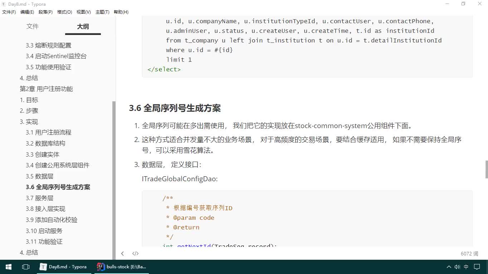Open the 主题(T) menu
Viewport: 488px width, 274px height.
click(x=102, y=12)
